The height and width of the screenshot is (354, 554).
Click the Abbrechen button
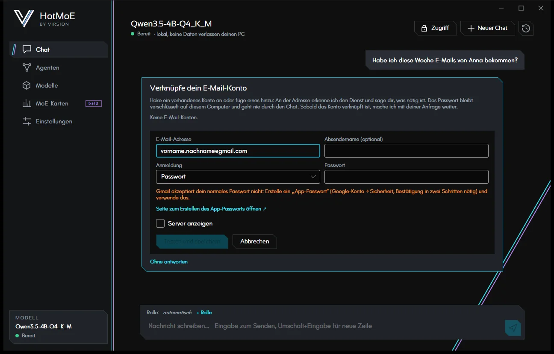coord(255,241)
